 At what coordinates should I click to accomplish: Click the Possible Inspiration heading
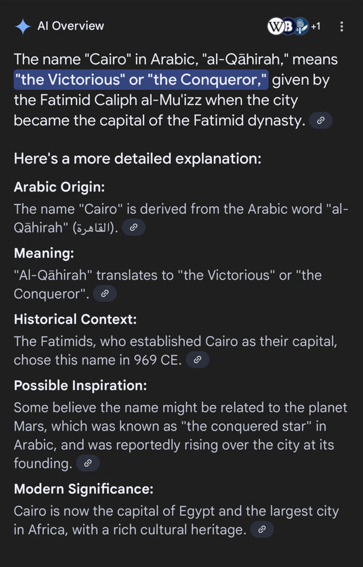80,386
